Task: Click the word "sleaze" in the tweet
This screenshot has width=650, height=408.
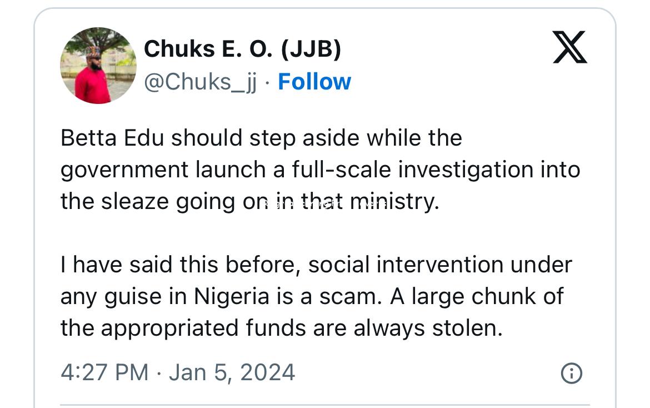Action: [136, 201]
